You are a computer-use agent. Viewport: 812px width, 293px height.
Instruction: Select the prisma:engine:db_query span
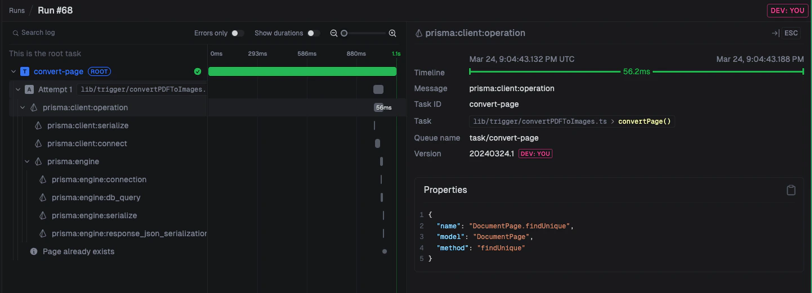(96, 197)
